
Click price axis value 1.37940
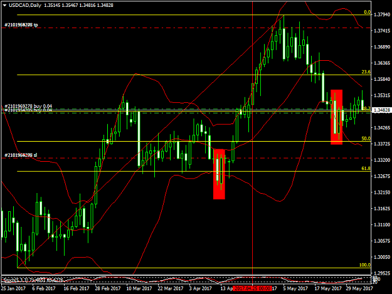point(382,15)
